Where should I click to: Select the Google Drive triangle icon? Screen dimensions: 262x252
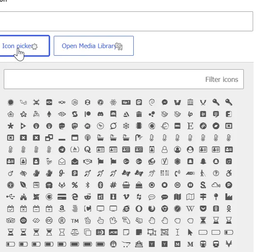(126, 114)
